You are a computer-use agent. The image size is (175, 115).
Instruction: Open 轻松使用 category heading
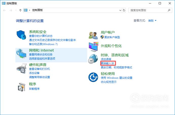[x=108, y=74]
